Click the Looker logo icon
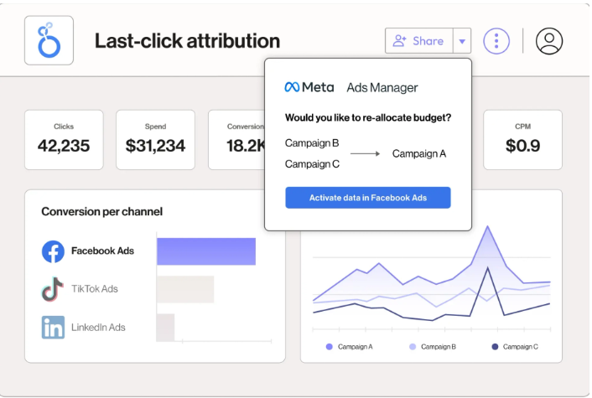The width and height of the screenshot is (592, 398). (49, 40)
